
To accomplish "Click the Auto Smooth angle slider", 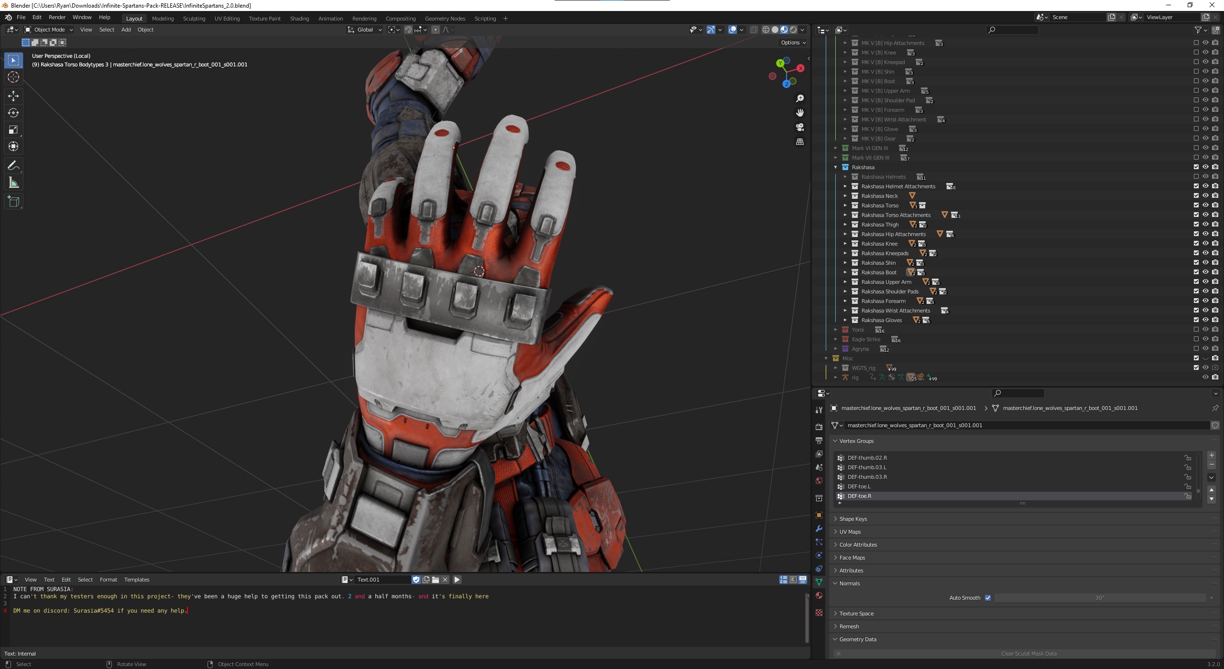I will point(1100,598).
